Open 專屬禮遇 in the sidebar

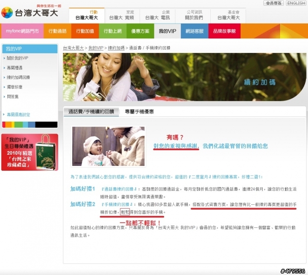pos(14,68)
